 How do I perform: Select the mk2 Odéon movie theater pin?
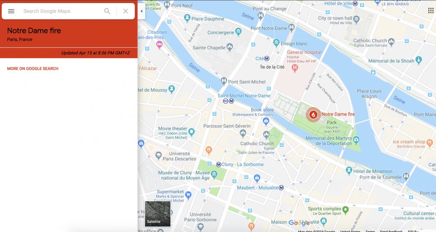191,132
